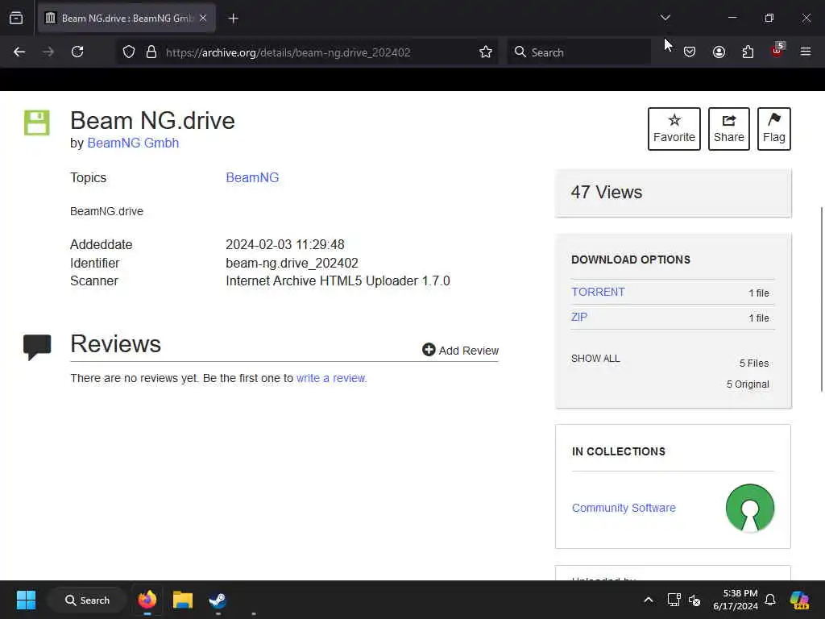
Task: Click the Firefox taskbar icon
Action: pyautogui.click(x=147, y=600)
